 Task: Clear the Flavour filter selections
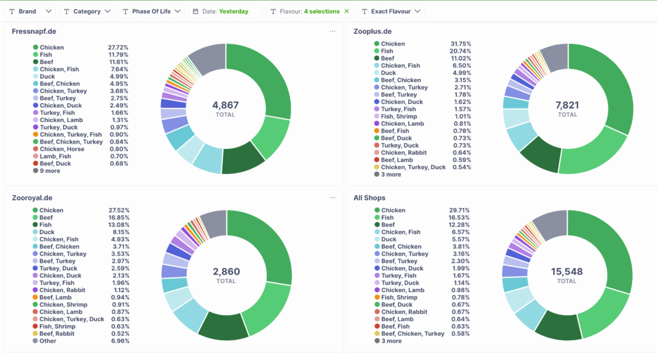(346, 12)
